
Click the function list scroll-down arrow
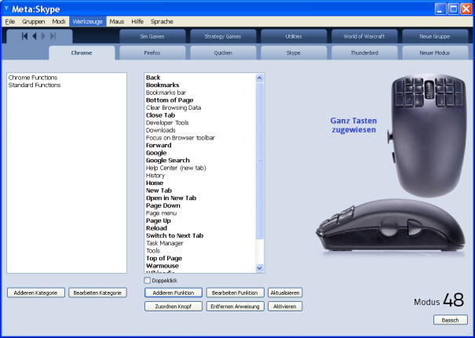pyautogui.click(x=260, y=267)
